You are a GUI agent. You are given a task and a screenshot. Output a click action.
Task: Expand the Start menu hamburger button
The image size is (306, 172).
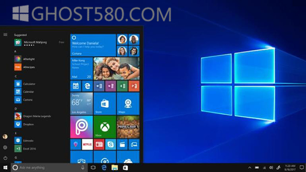tap(5, 35)
